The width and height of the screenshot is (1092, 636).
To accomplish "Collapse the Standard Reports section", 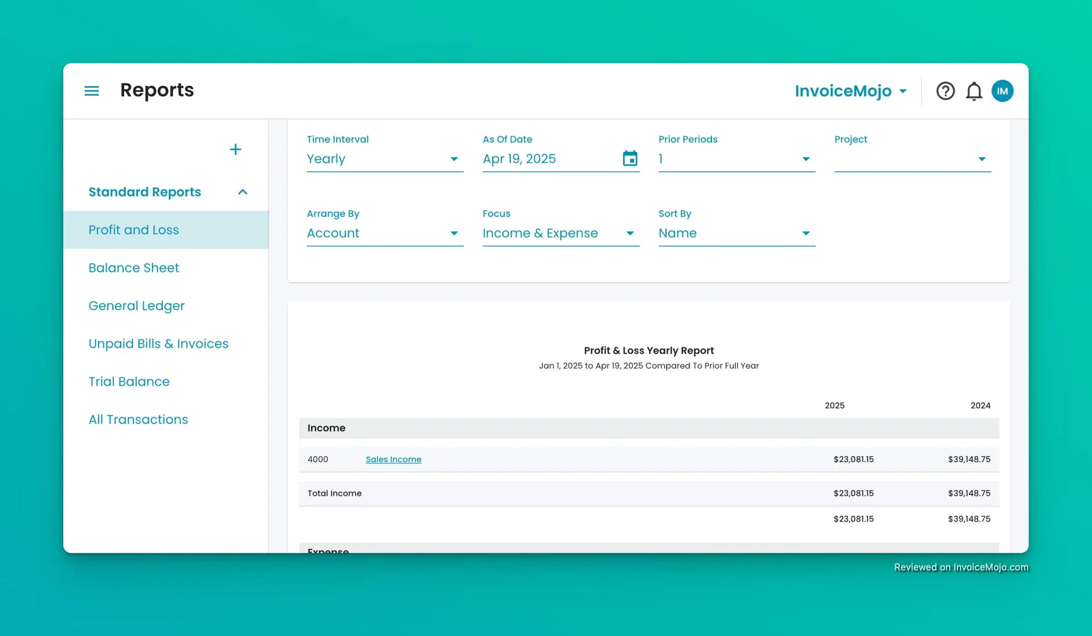I will click(x=243, y=192).
